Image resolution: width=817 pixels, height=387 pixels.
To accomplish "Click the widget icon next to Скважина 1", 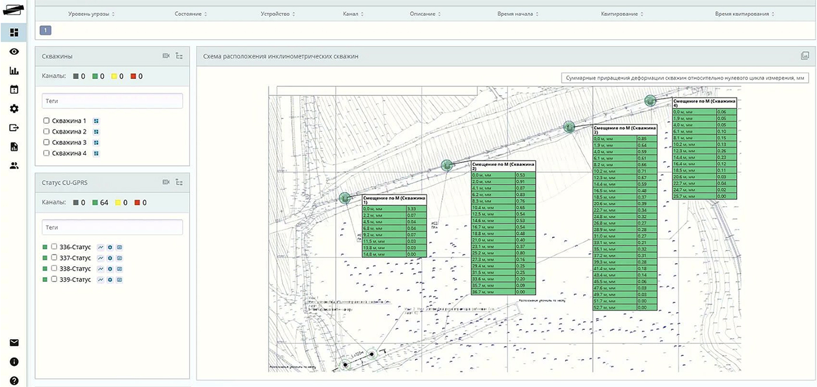I will pyautogui.click(x=96, y=121).
